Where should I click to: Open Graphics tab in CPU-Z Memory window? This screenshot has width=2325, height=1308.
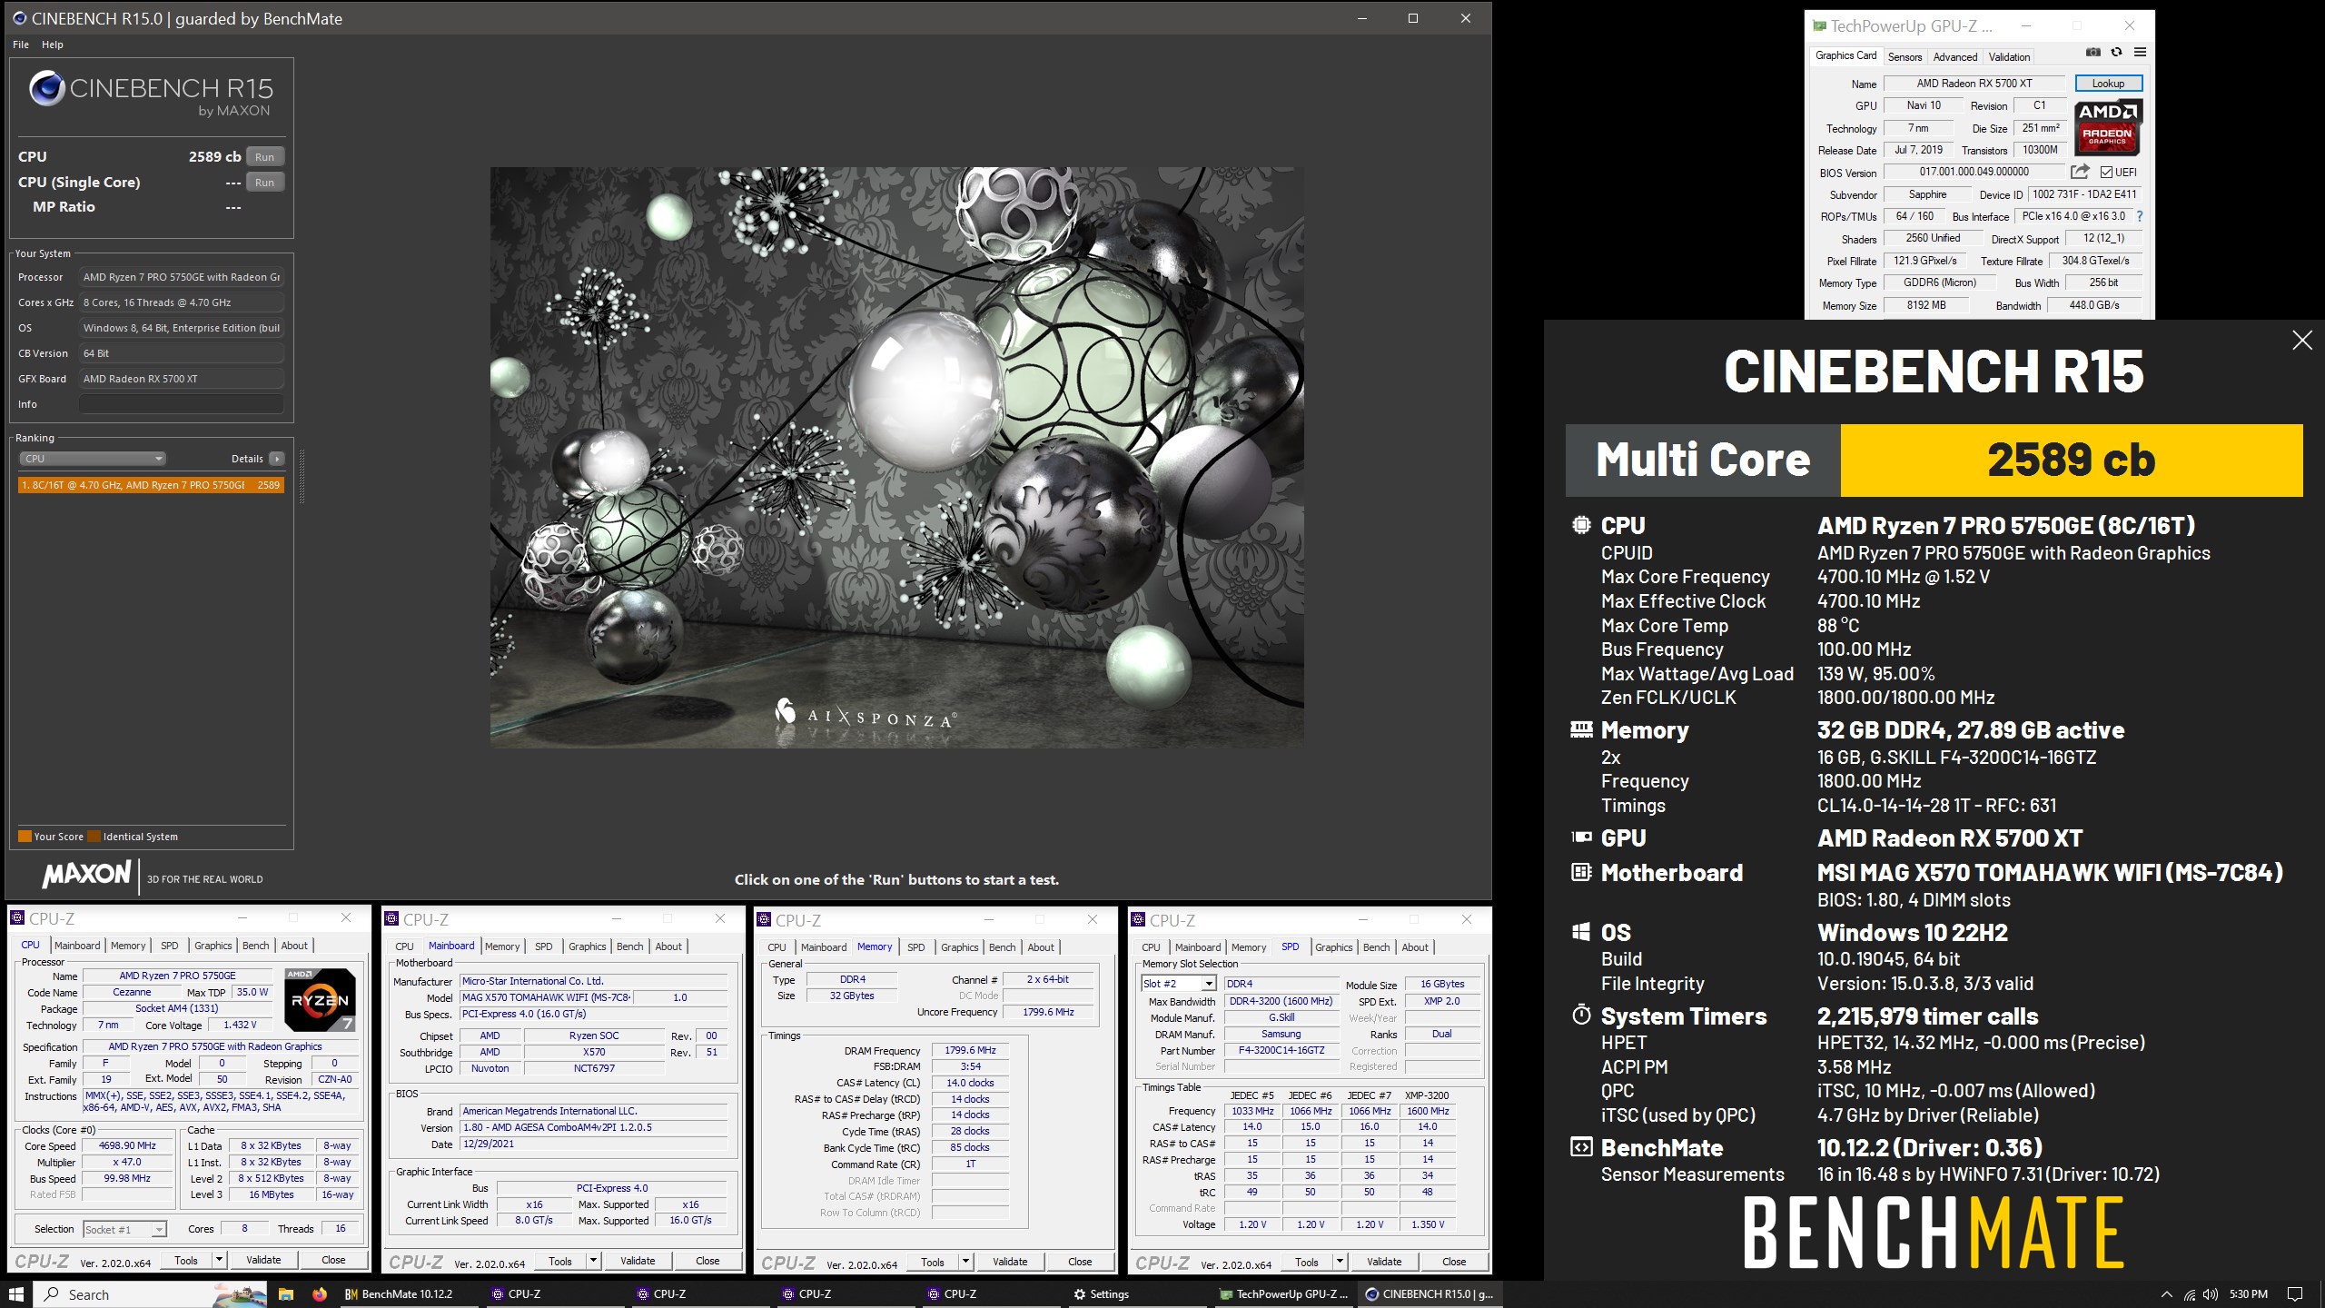(x=959, y=947)
